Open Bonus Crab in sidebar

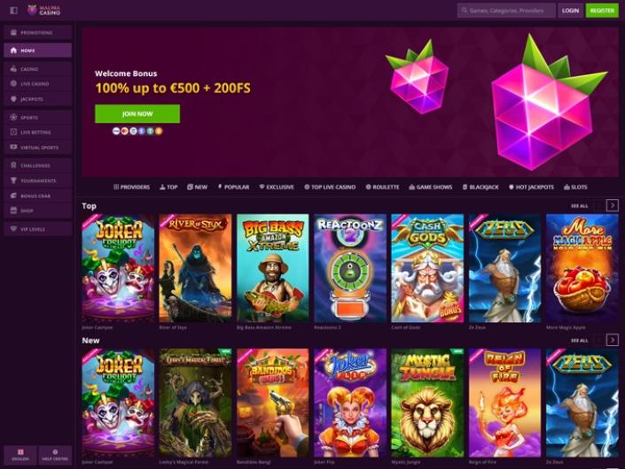(38, 196)
